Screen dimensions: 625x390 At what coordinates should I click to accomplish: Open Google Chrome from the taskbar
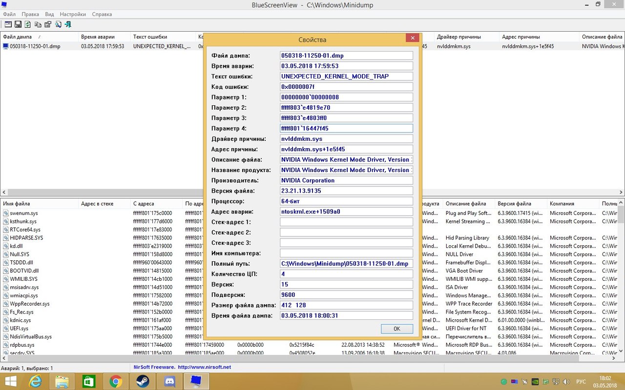coord(115,381)
